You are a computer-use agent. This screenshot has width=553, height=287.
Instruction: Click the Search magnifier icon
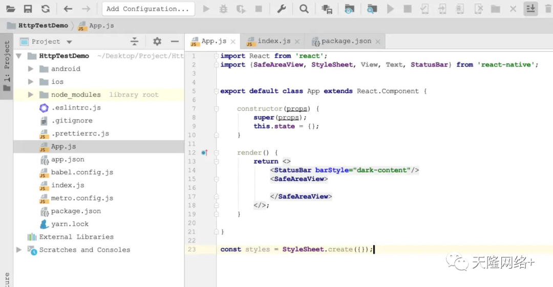point(304,9)
